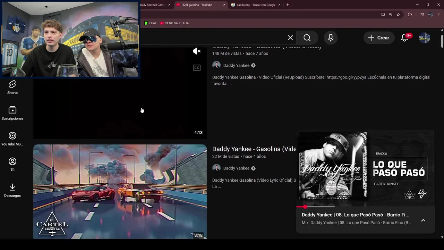Open the Lo Que Pasó Pasó mini player video
Viewport: 444px width, 250px height.
point(365,168)
